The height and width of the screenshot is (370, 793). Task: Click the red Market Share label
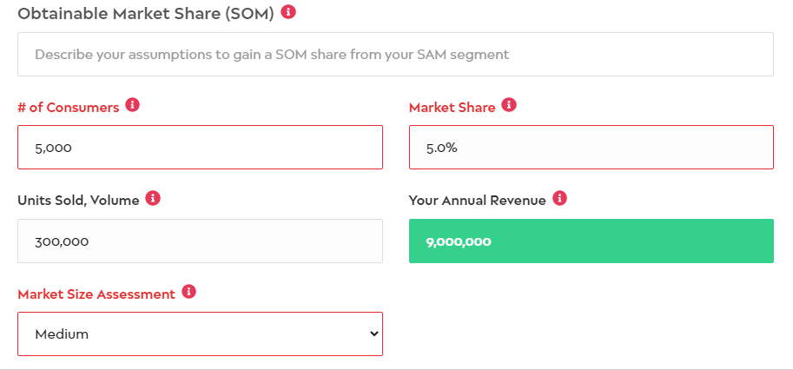[x=453, y=108]
